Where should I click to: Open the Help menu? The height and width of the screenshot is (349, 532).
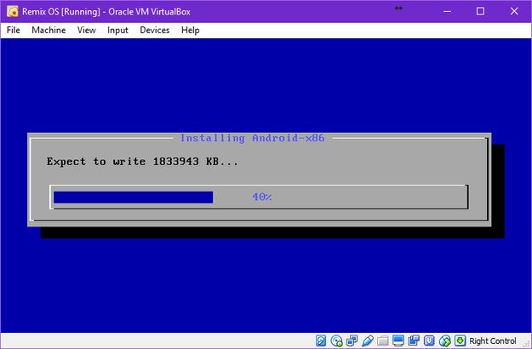coord(191,30)
